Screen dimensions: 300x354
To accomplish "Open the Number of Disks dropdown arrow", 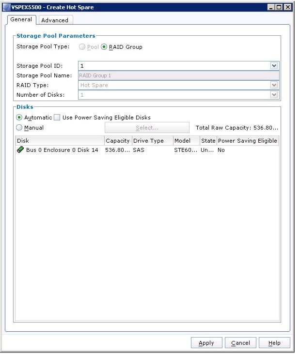I will [274, 95].
